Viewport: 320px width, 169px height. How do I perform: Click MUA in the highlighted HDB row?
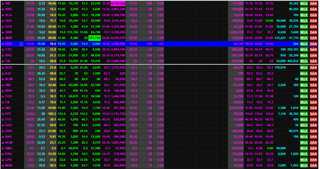tap(304, 44)
